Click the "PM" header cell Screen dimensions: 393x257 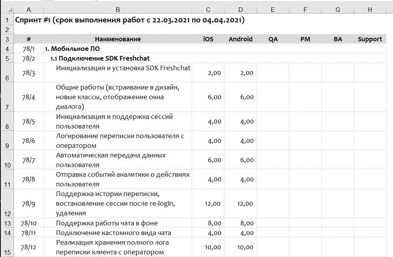click(305, 39)
